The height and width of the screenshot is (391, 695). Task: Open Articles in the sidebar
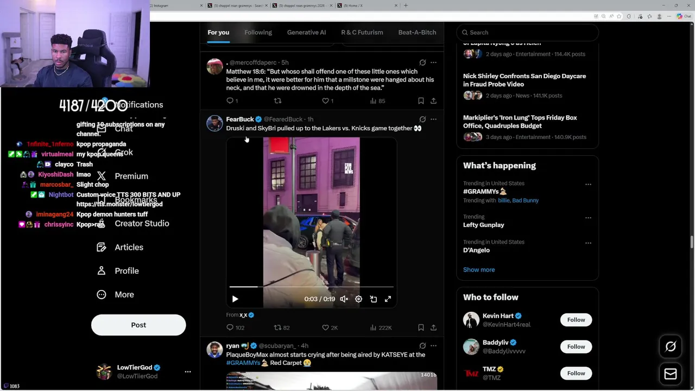(120, 247)
